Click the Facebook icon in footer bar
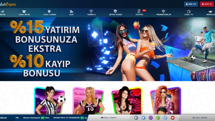Screen dimensions: 215x121 point(136,118)
